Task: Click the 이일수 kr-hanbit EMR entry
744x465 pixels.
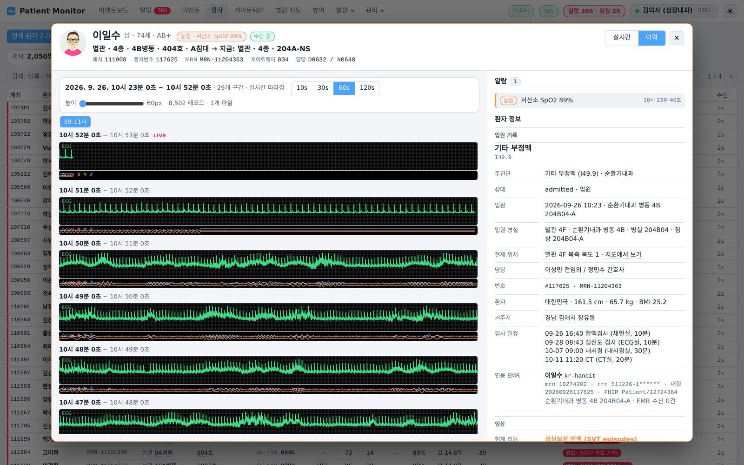Action: tap(570, 375)
